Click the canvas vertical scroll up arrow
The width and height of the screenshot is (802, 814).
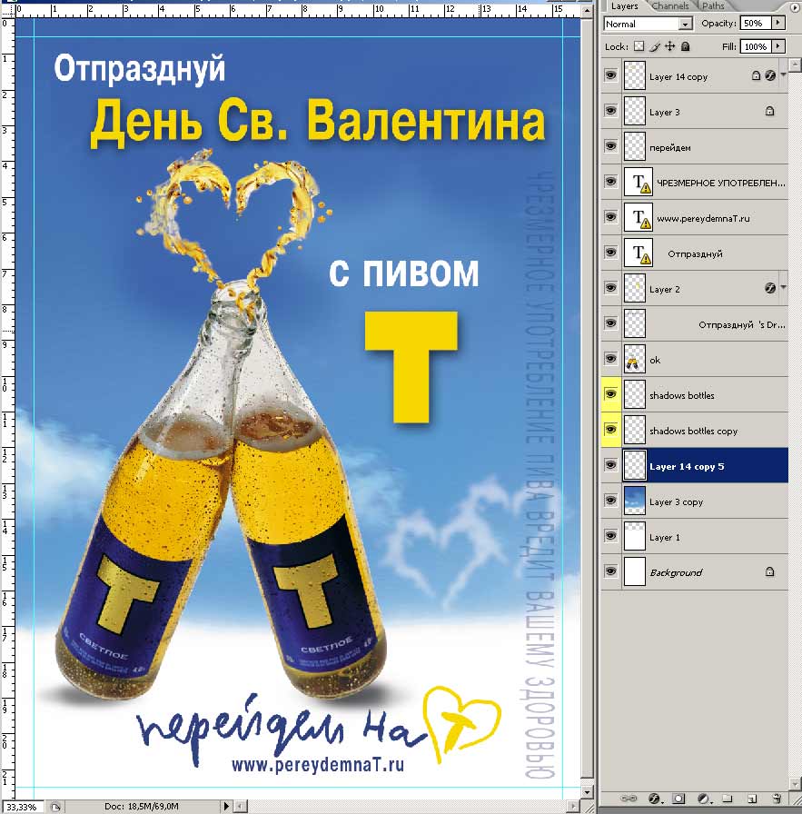(x=587, y=10)
